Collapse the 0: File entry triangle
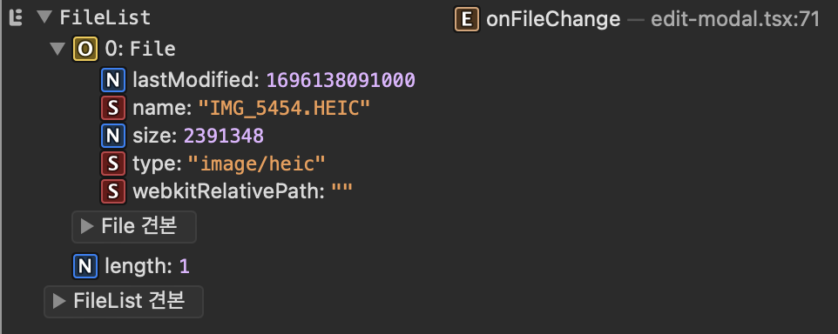 pyautogui.click(x=57, y=50)
